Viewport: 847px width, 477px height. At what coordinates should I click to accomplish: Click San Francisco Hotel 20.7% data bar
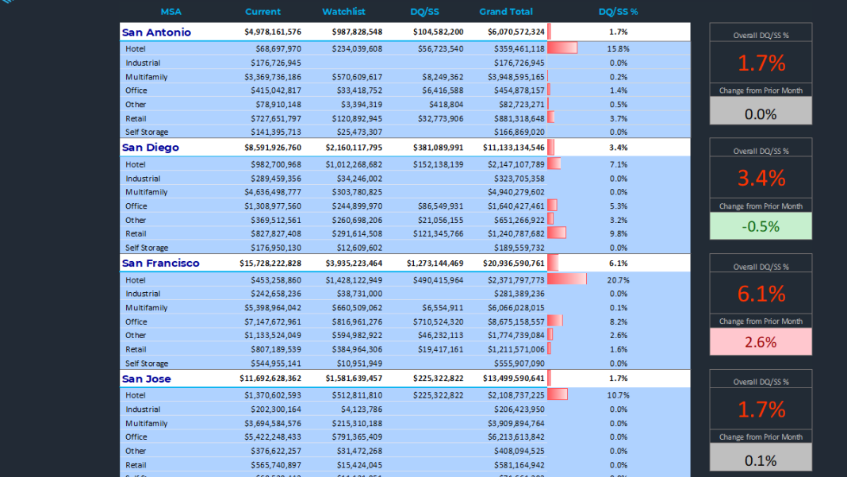coord(567,279)
